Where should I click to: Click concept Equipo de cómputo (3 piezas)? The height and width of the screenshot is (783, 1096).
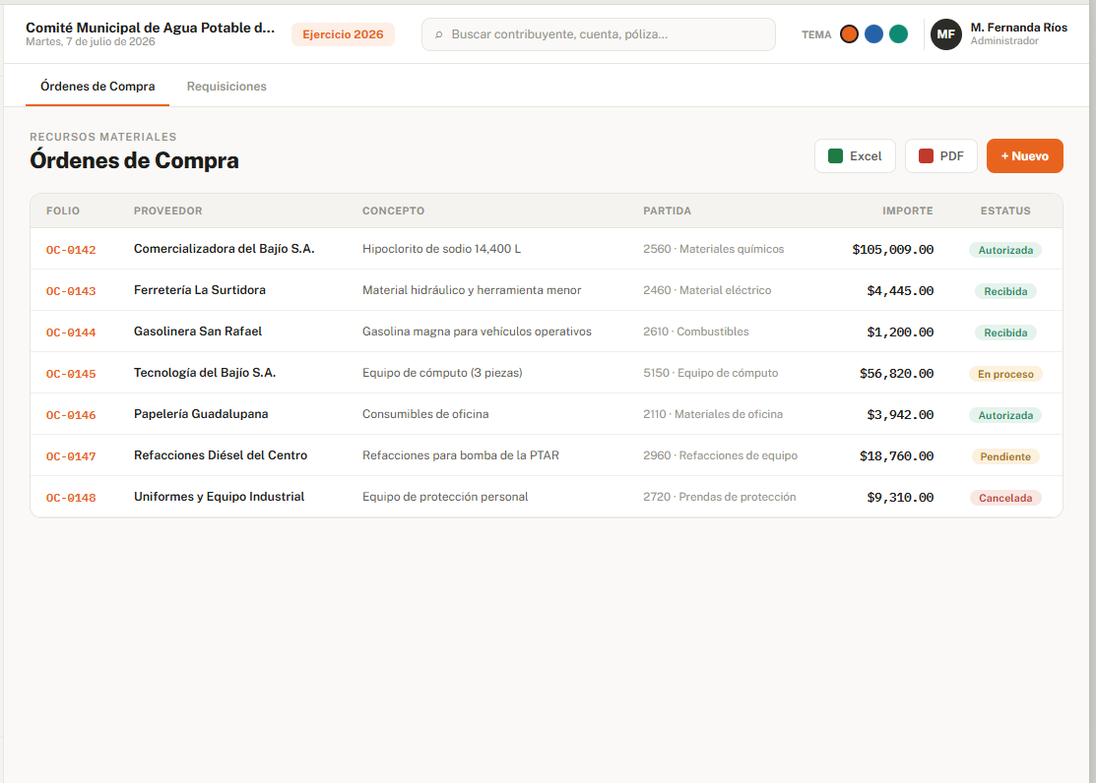442,372
